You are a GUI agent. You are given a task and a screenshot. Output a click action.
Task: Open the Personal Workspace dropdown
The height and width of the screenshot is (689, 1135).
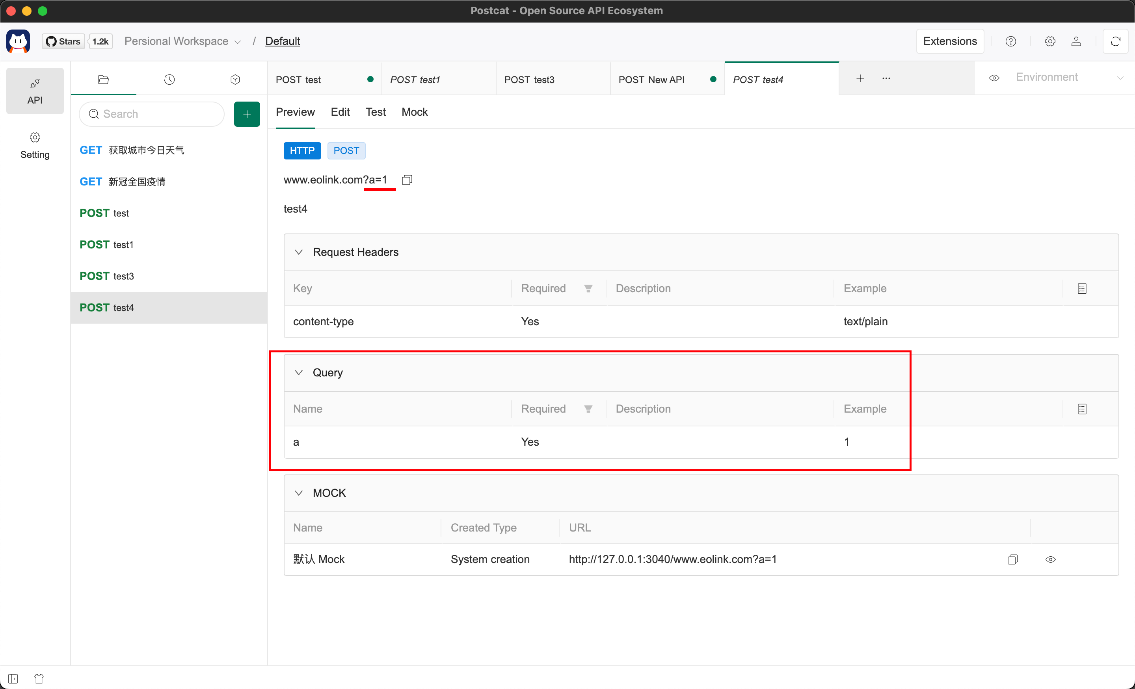[x=182, y=41]
